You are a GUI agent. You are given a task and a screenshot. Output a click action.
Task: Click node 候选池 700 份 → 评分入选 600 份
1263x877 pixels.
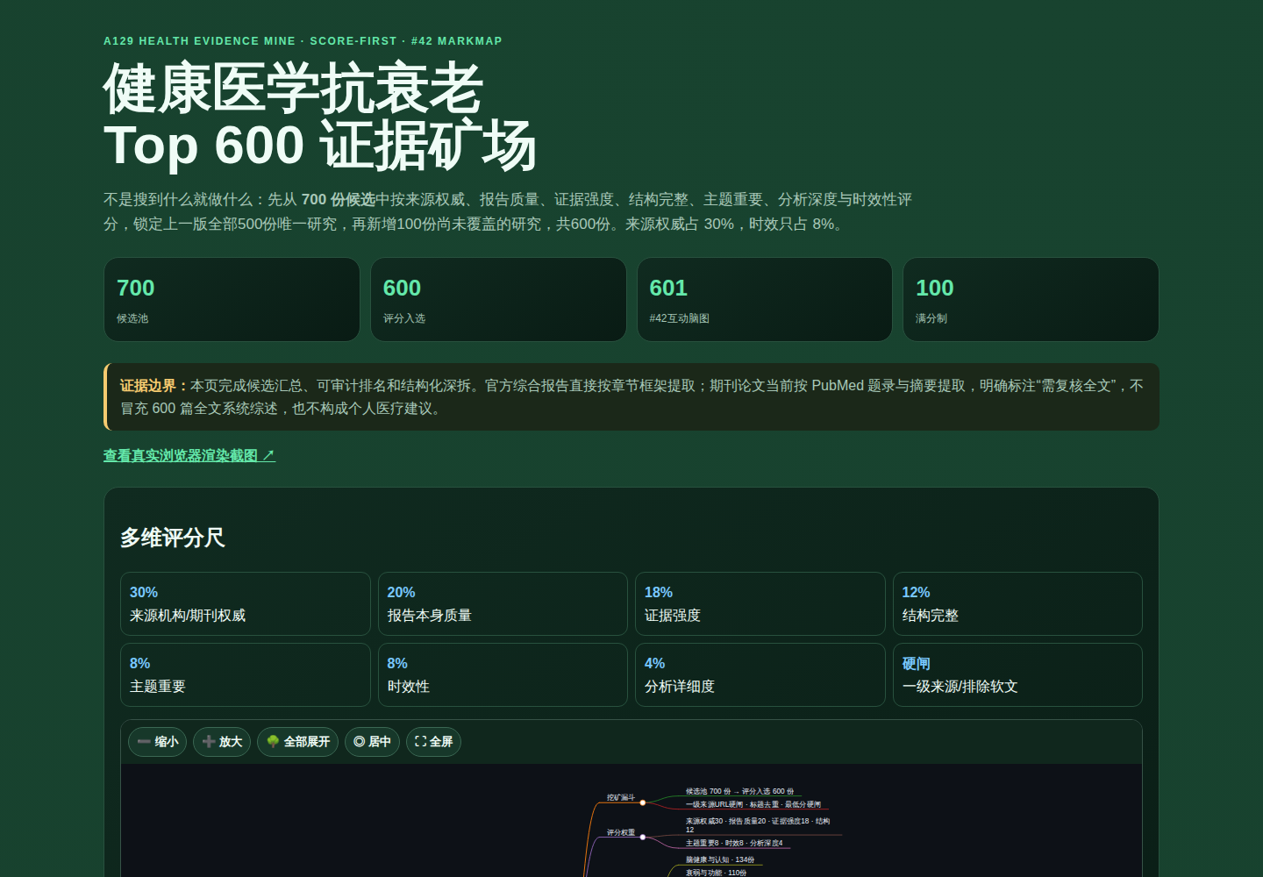pos(739,791)
